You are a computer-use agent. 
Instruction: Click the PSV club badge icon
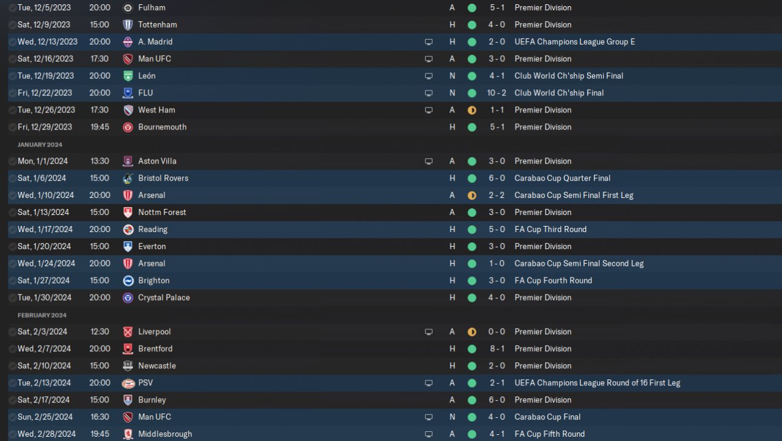128,383
